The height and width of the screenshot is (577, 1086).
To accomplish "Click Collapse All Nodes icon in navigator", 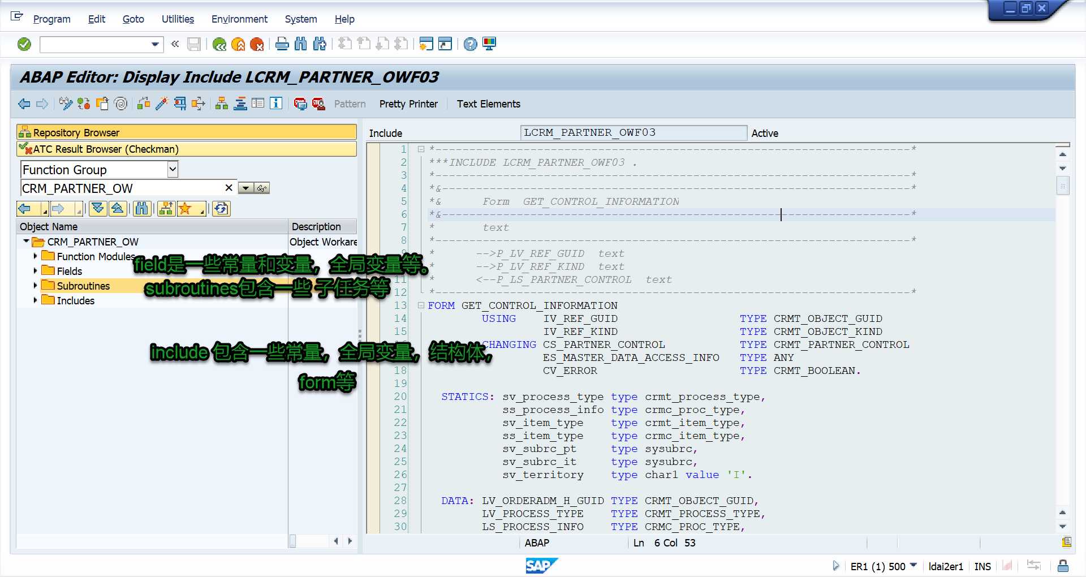I will coord(118,209).
